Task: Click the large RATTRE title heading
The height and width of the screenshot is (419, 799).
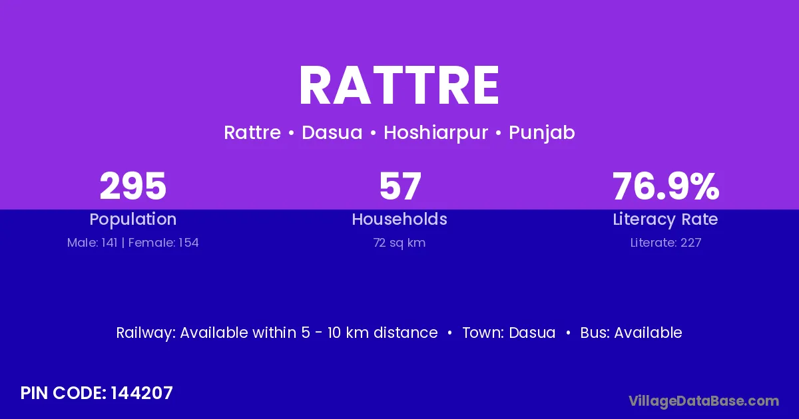Action: point(399,86)
